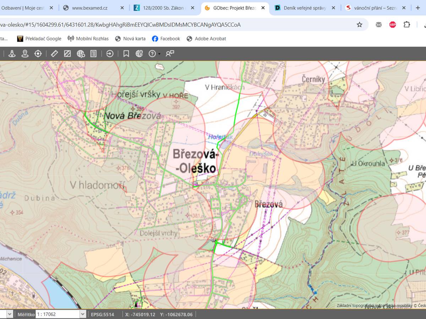The height and width of the screenshot is (319, 426).
Task: Click the sign-in arrow icon on toolbar
Action: (x=109, y=54)
